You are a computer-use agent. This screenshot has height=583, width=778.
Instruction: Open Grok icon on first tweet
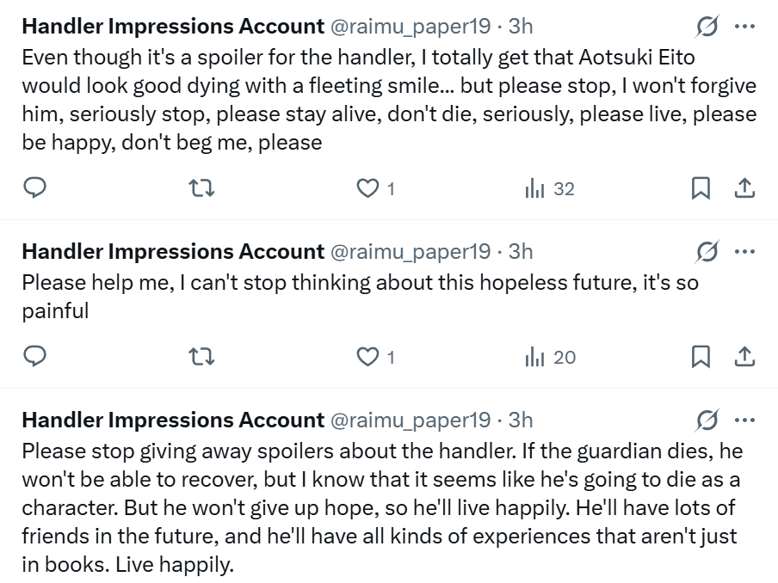pos(707,27)
